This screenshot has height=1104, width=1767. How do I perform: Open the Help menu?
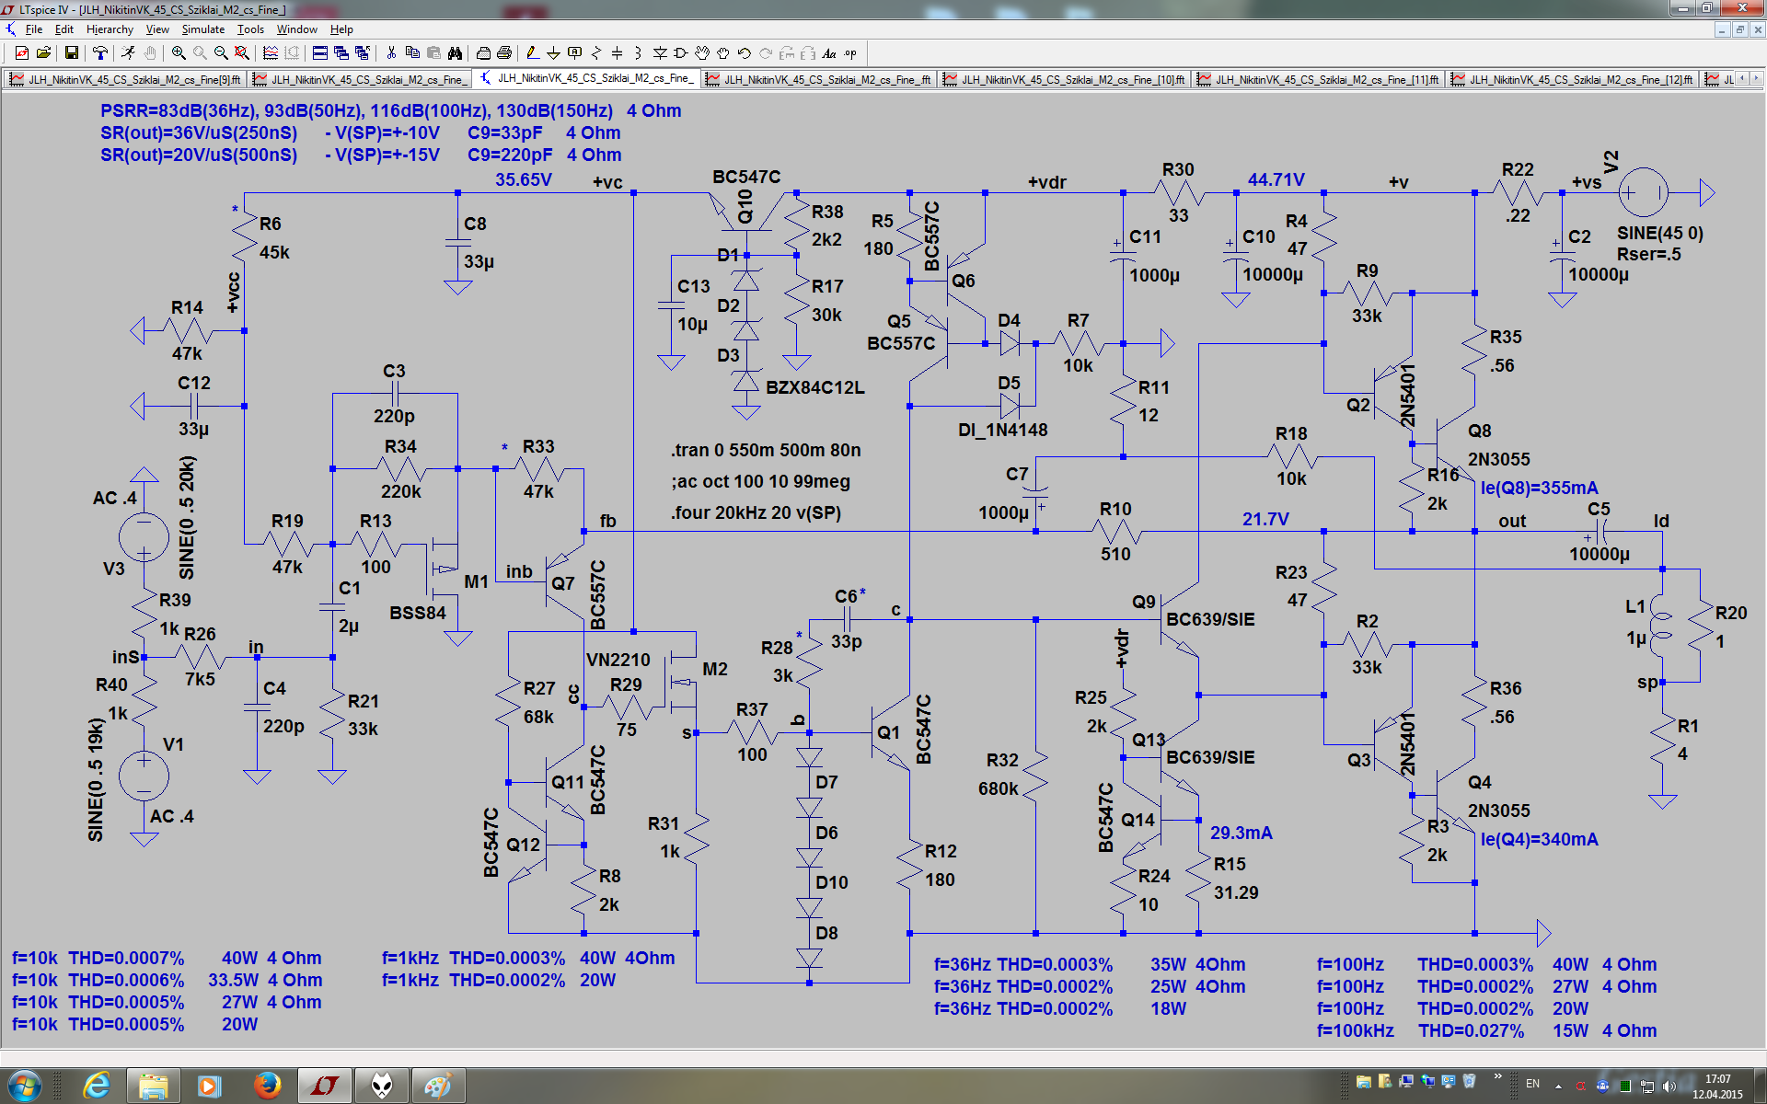point(341,29)
